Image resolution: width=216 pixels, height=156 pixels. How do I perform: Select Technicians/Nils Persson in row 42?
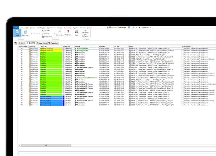(85, 67)
